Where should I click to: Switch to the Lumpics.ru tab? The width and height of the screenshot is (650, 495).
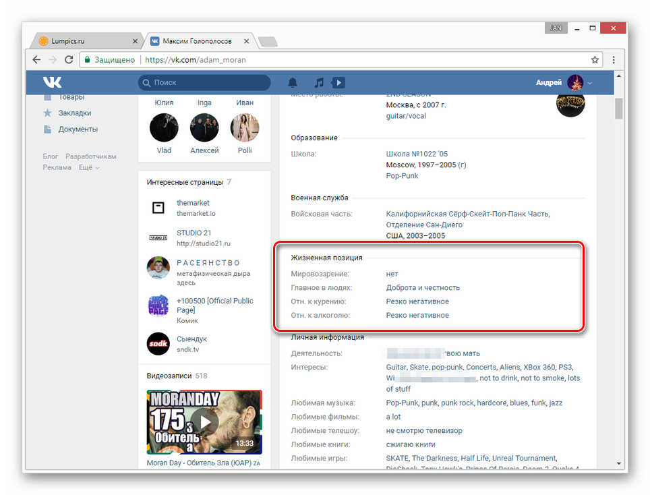click(x=84, y=41)
